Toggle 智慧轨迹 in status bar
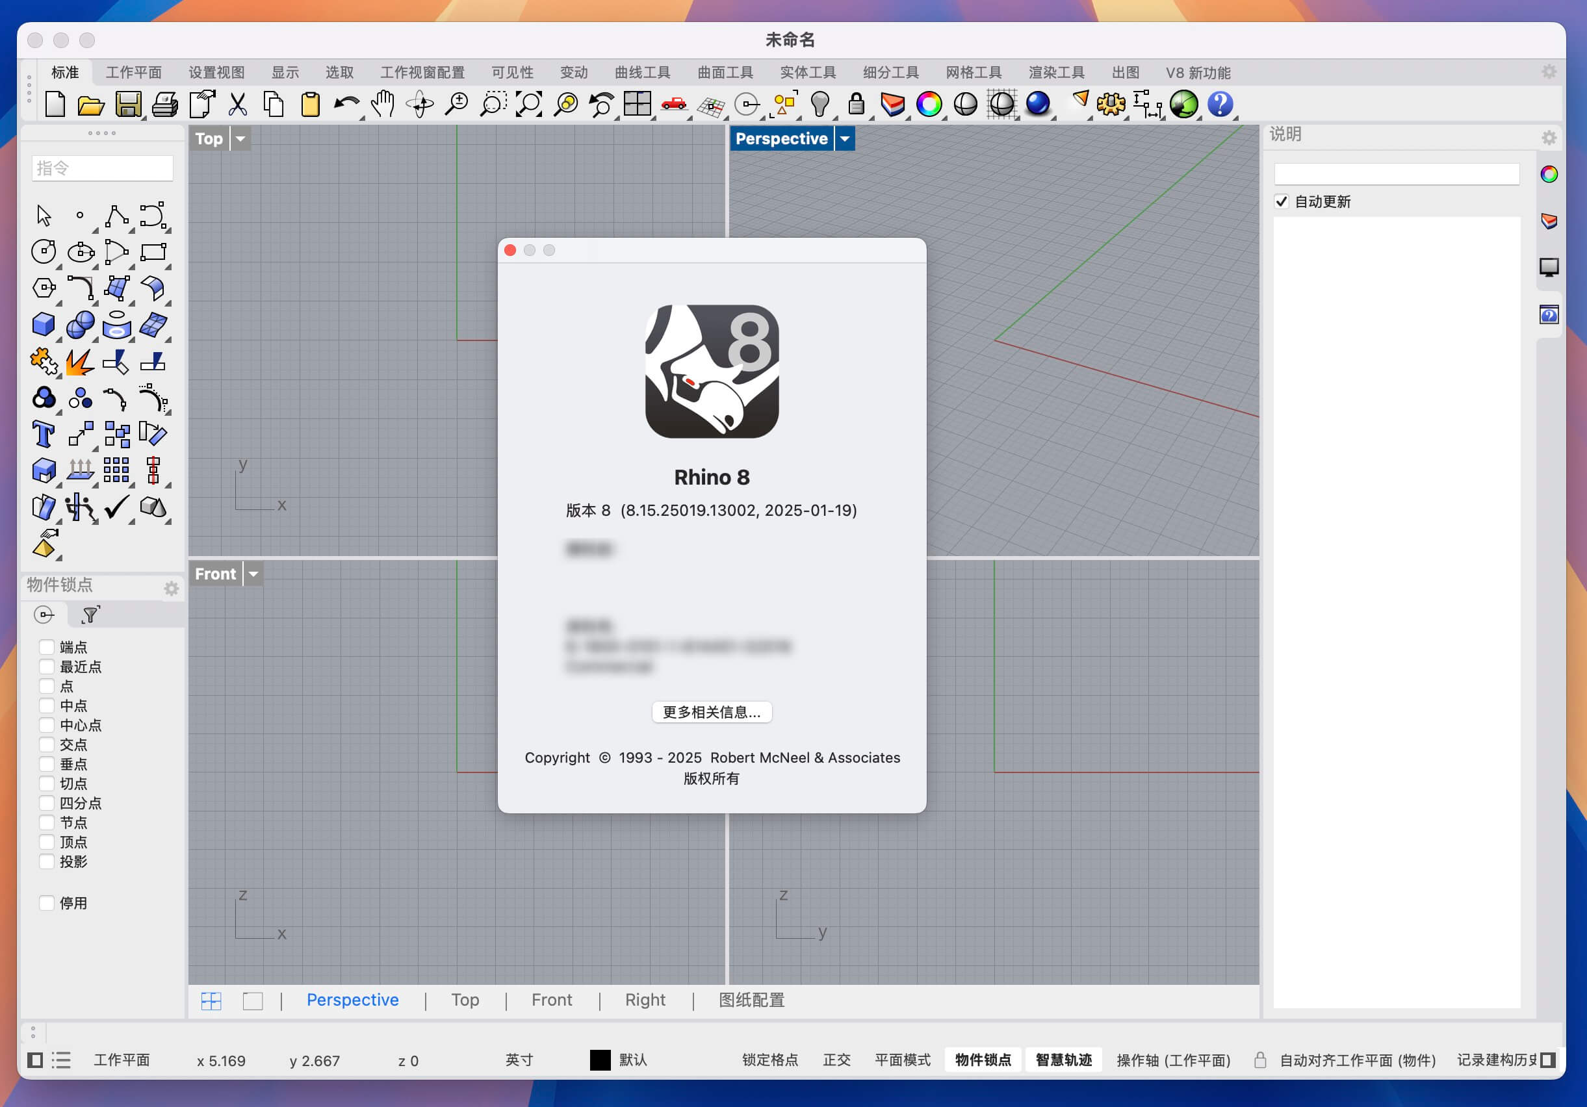Viewport: 1587px width, 1107px height. [x=1063, y=1060]
